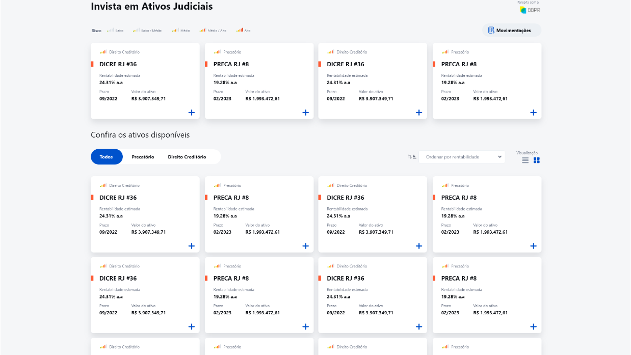Click the BBPR partner logo

[530, 10]
